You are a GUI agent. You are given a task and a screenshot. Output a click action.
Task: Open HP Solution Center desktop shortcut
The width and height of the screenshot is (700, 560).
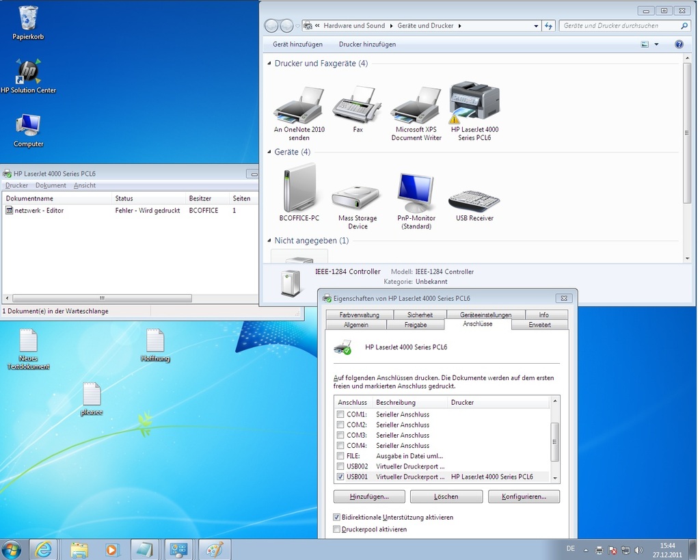coord(28,76)
